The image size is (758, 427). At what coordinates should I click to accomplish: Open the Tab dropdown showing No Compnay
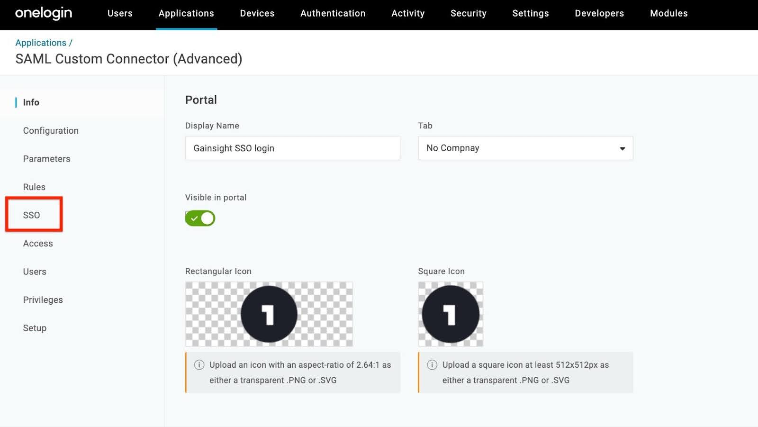tap(525, 148)
